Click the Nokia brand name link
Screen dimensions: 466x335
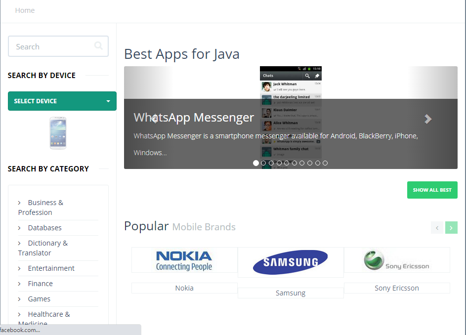[x=184, y=288]
